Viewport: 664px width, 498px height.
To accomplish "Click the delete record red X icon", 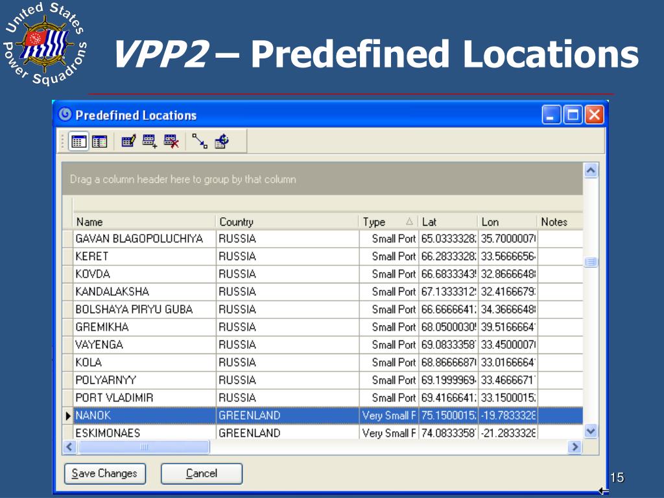I will (x=171, y=141).
